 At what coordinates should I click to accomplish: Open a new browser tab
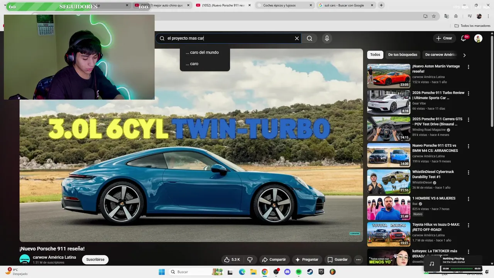point(381,5)
